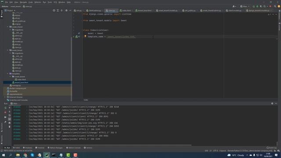The height and width of the screenshot is (158, 281).
Task: Open the File menu
Action: (x=7, y=2)
